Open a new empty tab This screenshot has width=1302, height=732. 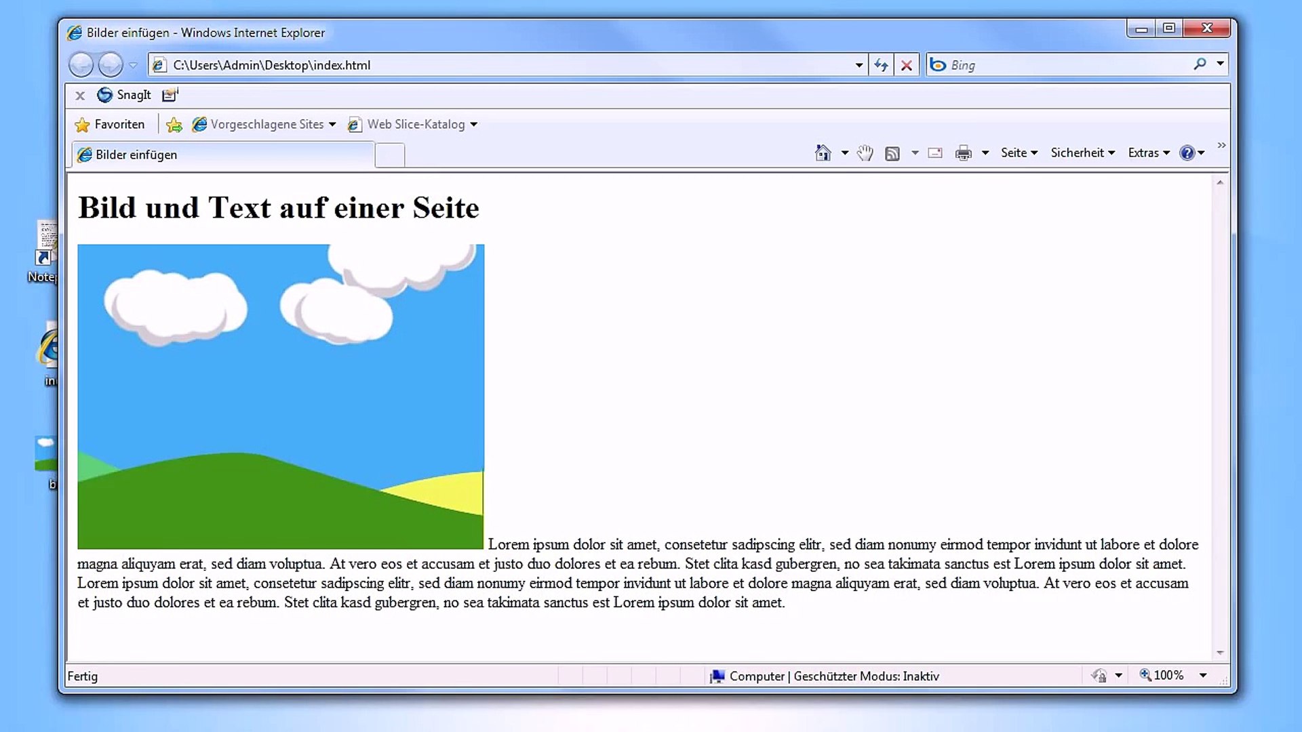click(x=390, y=155)
